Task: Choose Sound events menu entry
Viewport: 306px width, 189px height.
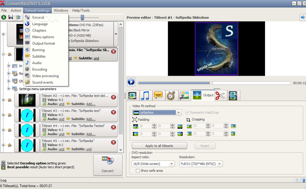Action: (x=46, y=82)
